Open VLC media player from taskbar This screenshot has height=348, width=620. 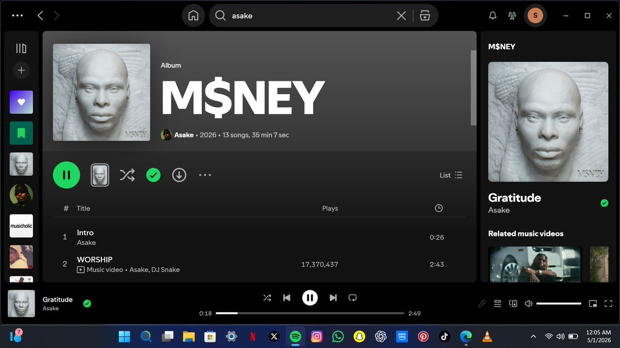487,337
